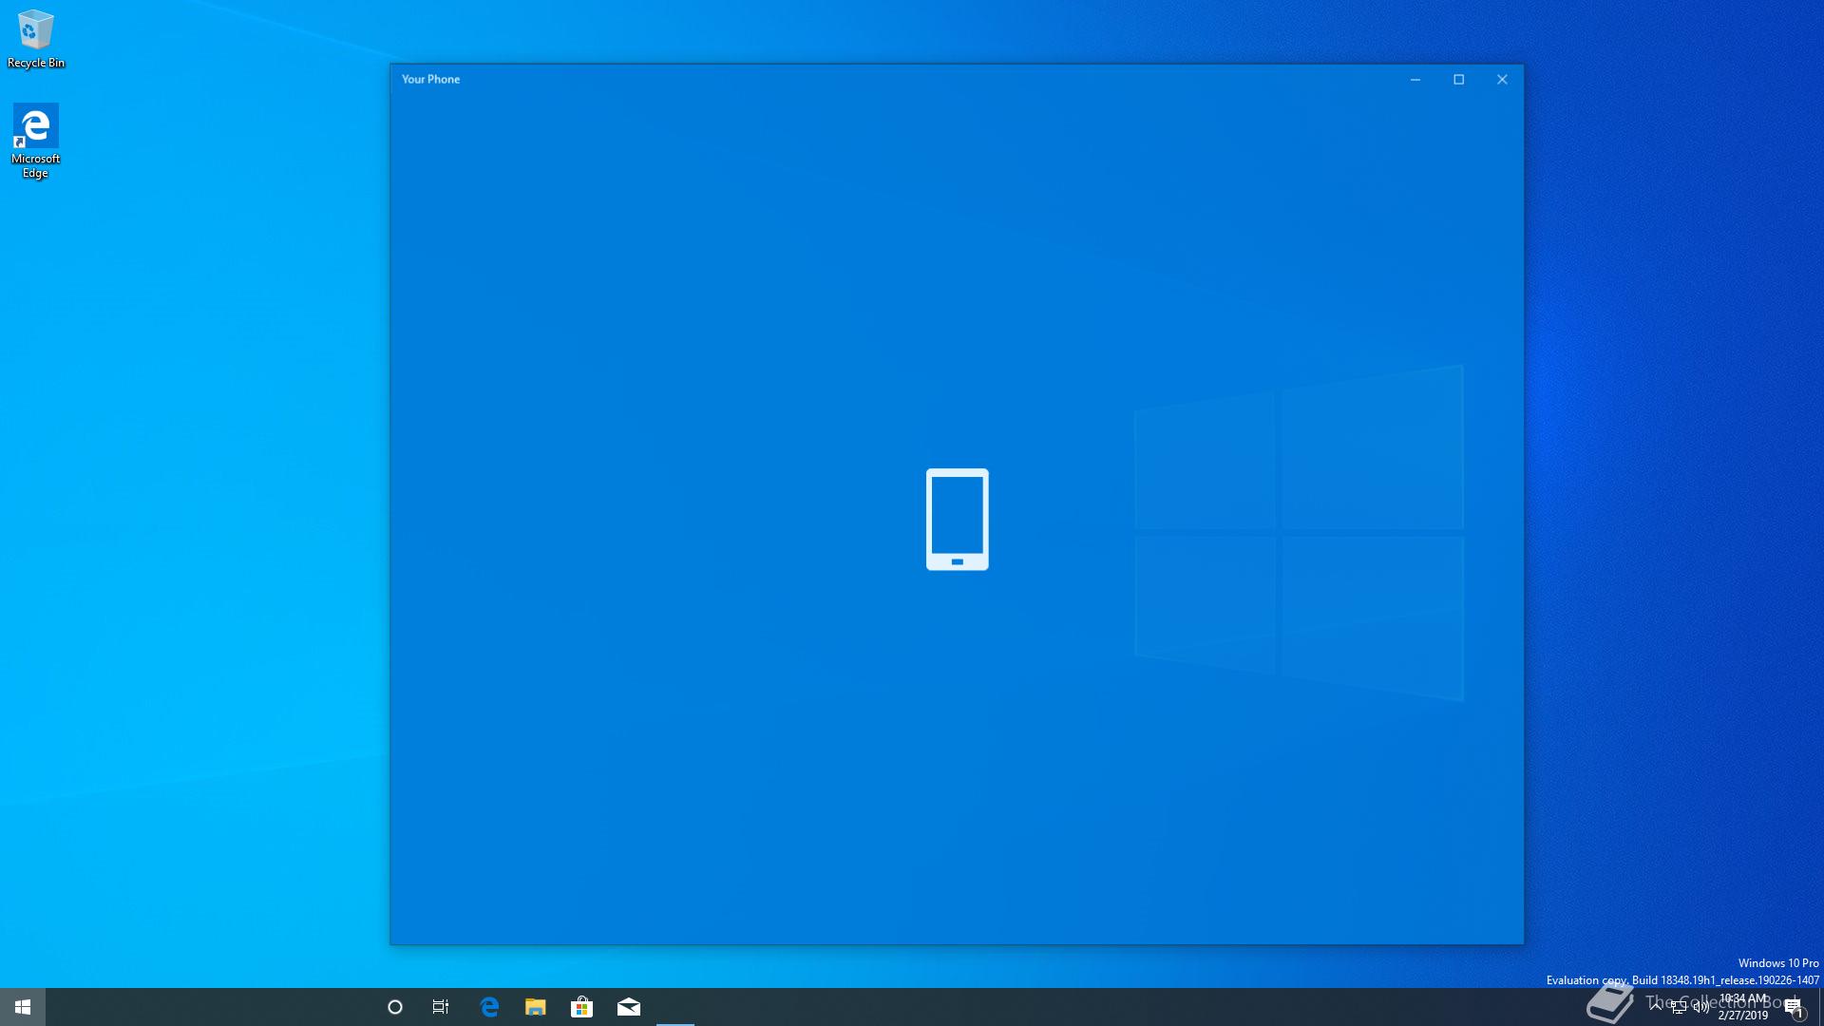Launch Edge from the taskbar
Image resolution: width=1824 pixels, height=1026 pixels.
tap(489, 1007)
